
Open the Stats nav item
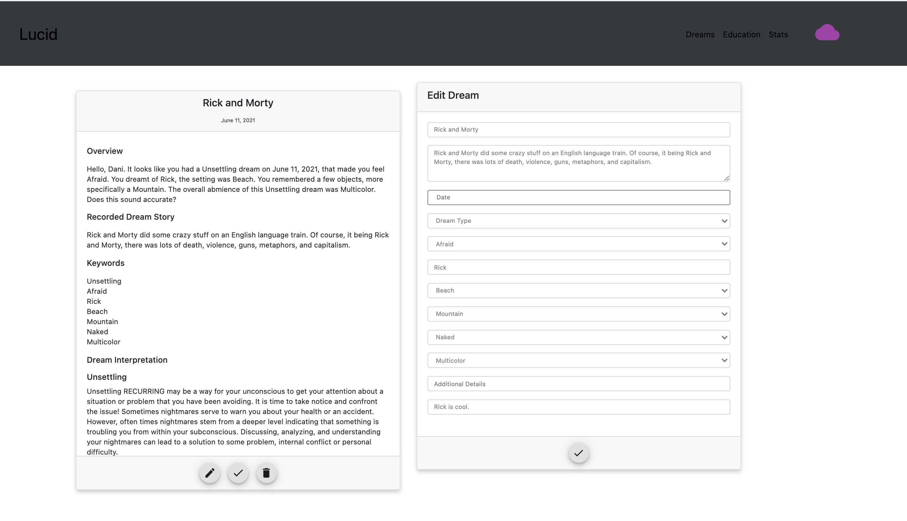[778, 35]
